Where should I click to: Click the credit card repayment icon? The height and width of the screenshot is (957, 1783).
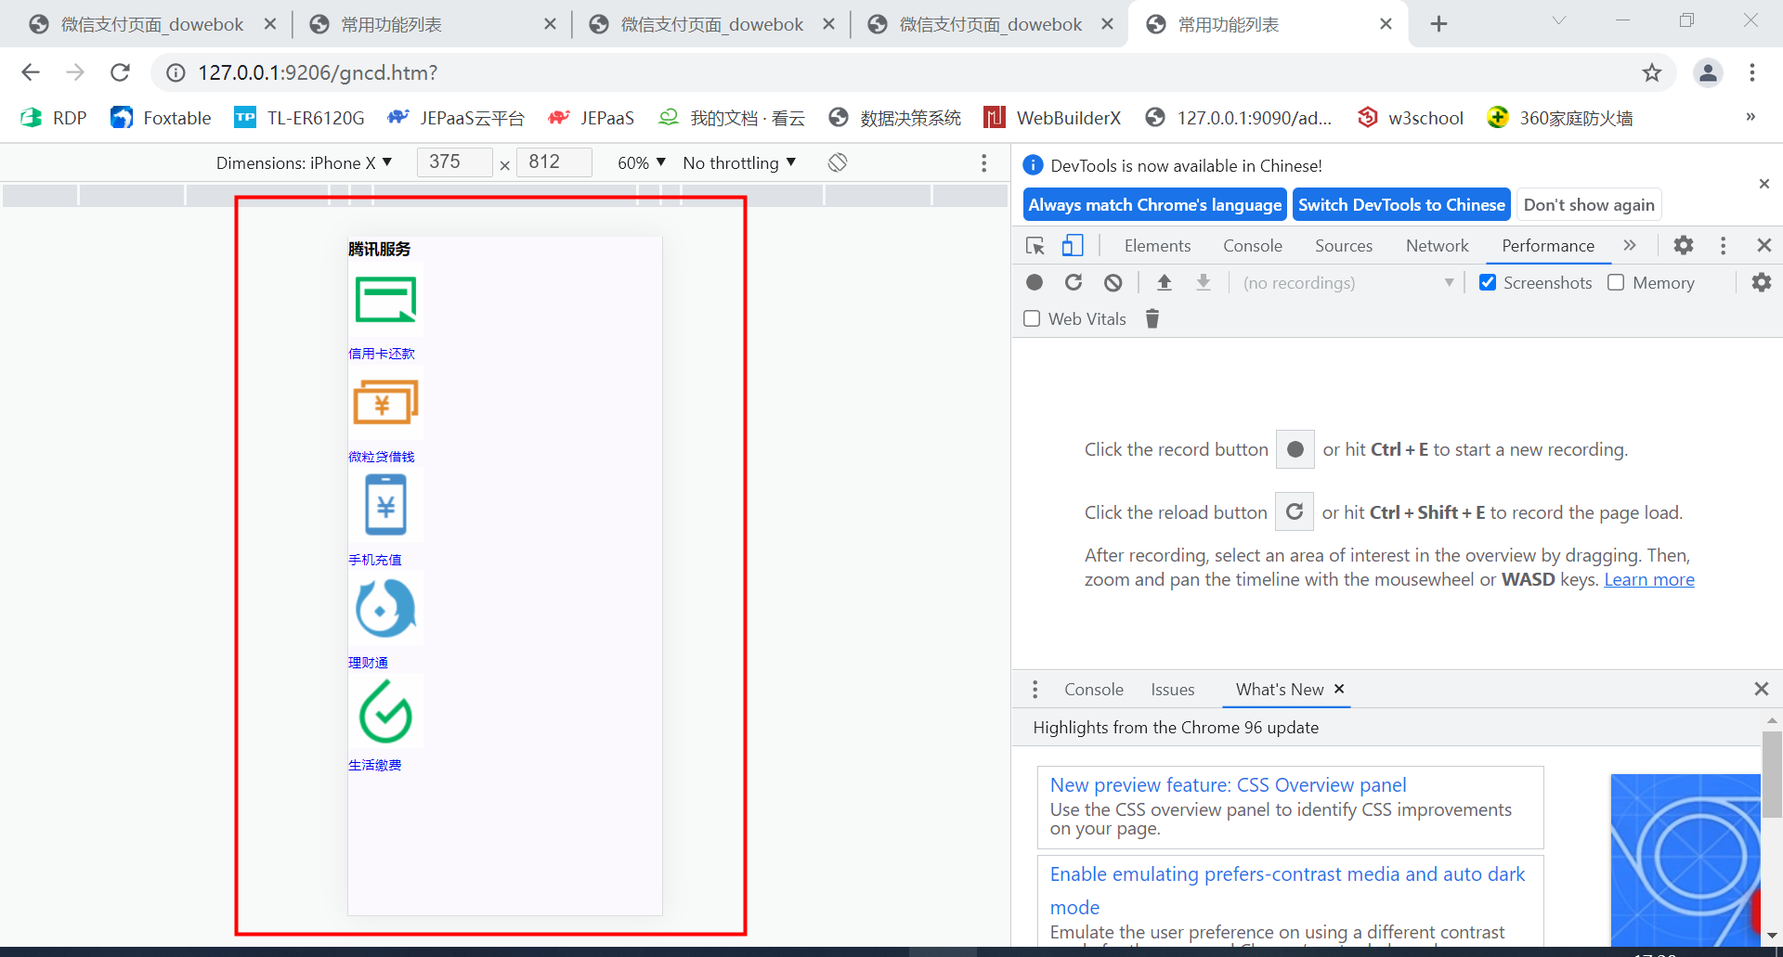tap(385, 300)
